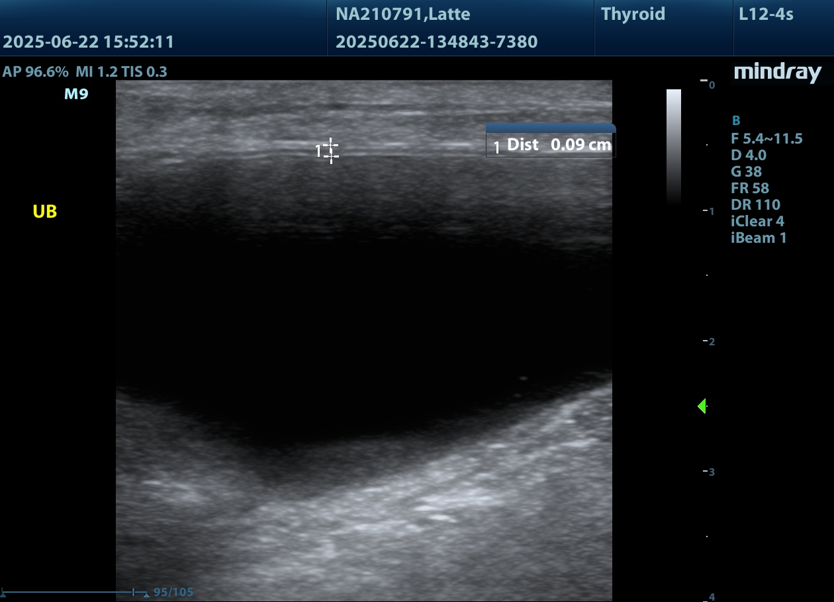
Task: Select the yellow UB body mark annotation
Action: point(45,212)
